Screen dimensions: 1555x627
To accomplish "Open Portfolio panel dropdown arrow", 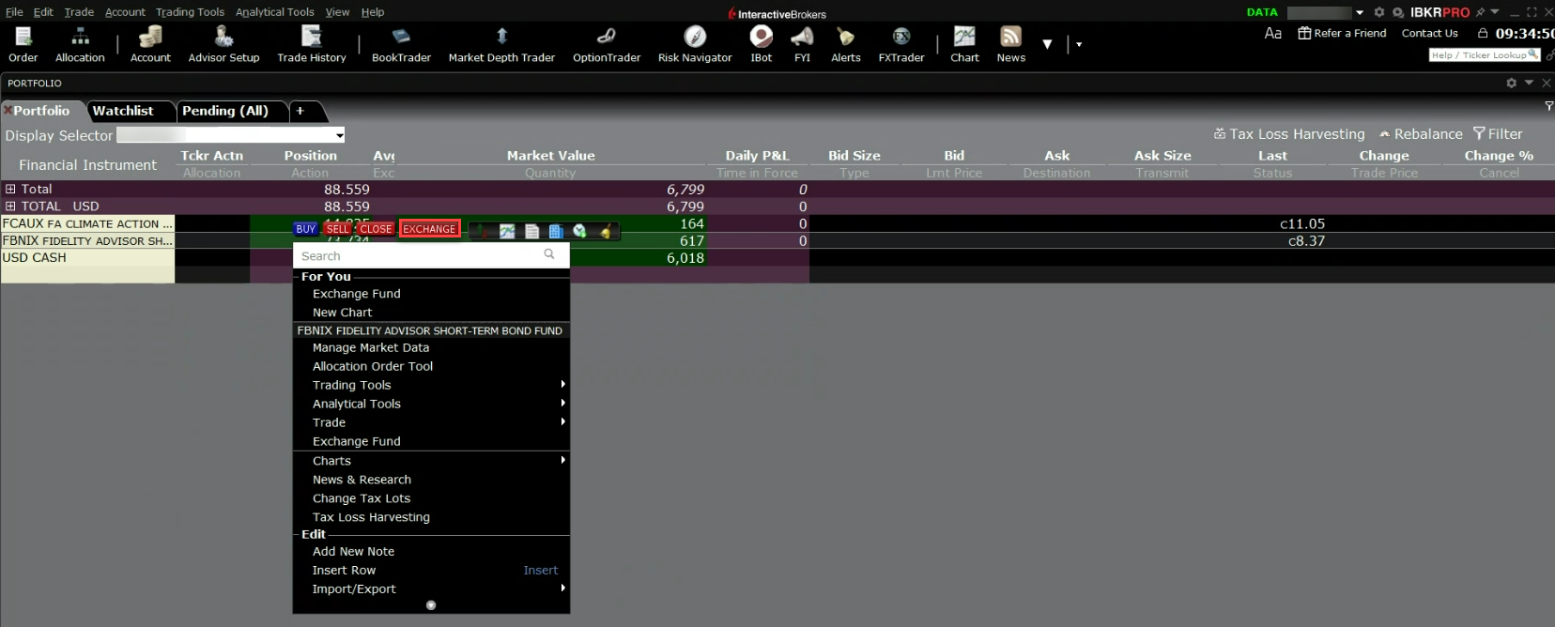I will point(1529,83).
